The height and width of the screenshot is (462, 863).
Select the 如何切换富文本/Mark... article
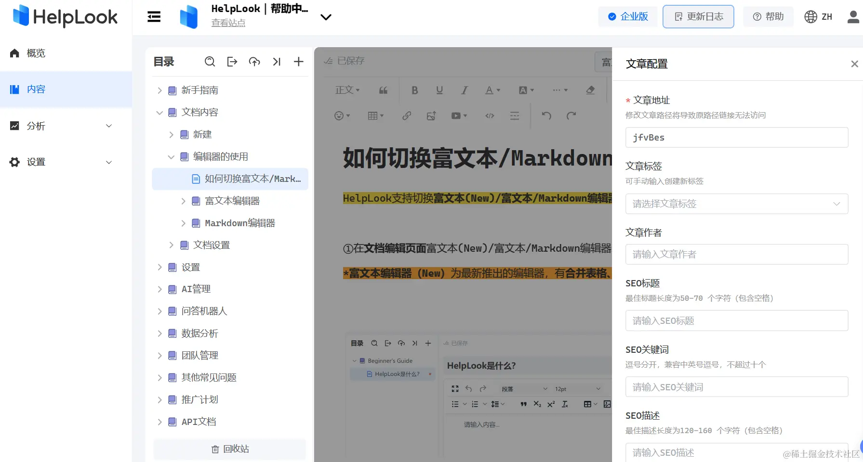(230, 179)
